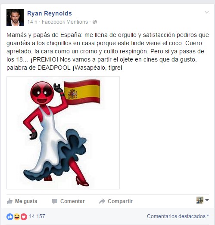The height and width of the screenshot is (225, 215).
Task: Click the public globe privacy icon
Action: [95, 22]
